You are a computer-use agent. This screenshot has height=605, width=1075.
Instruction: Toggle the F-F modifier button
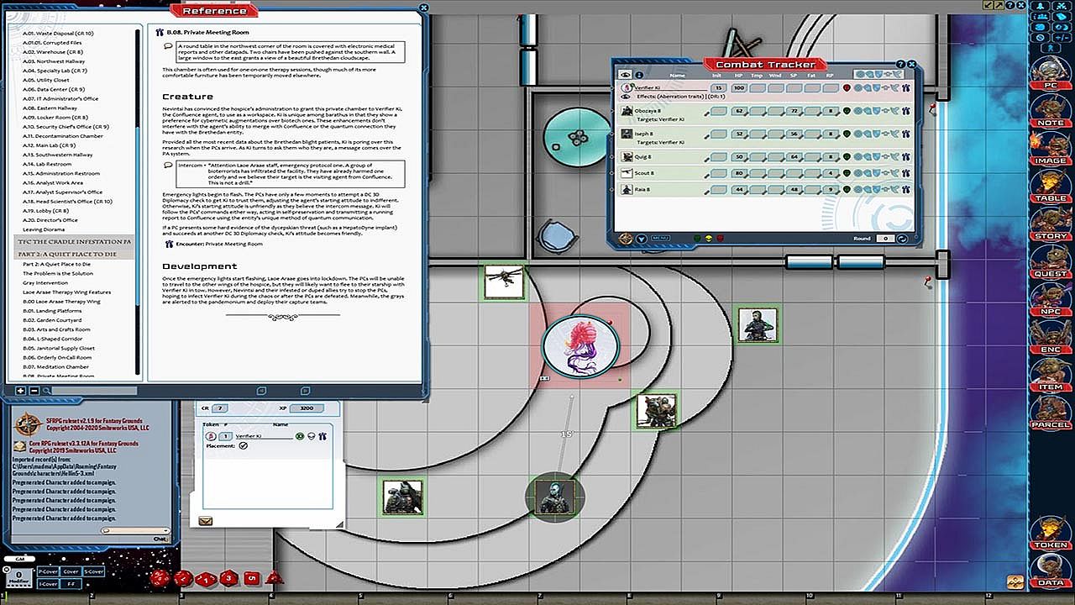(x=71, y=583)
